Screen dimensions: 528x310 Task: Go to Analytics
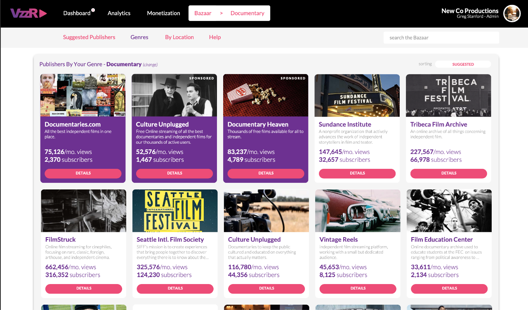(x=119, y=13)
